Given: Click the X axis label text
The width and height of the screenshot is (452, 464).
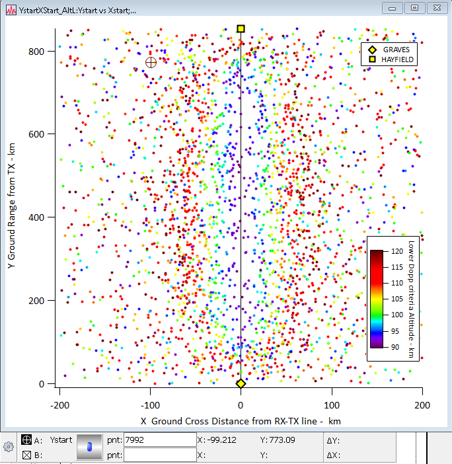Looking at the screenshot, I should (x=241, y=421).
